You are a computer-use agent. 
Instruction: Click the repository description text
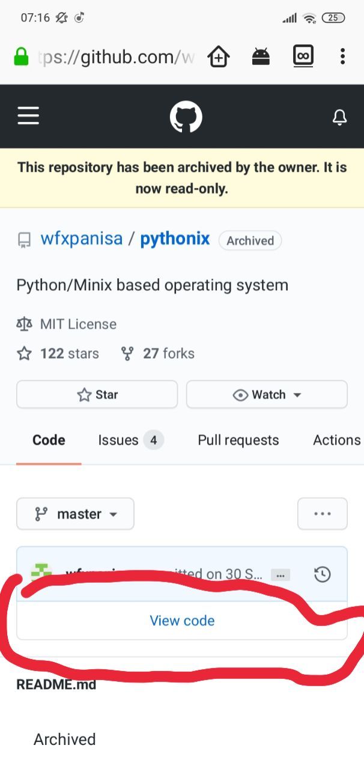(152, 285)
